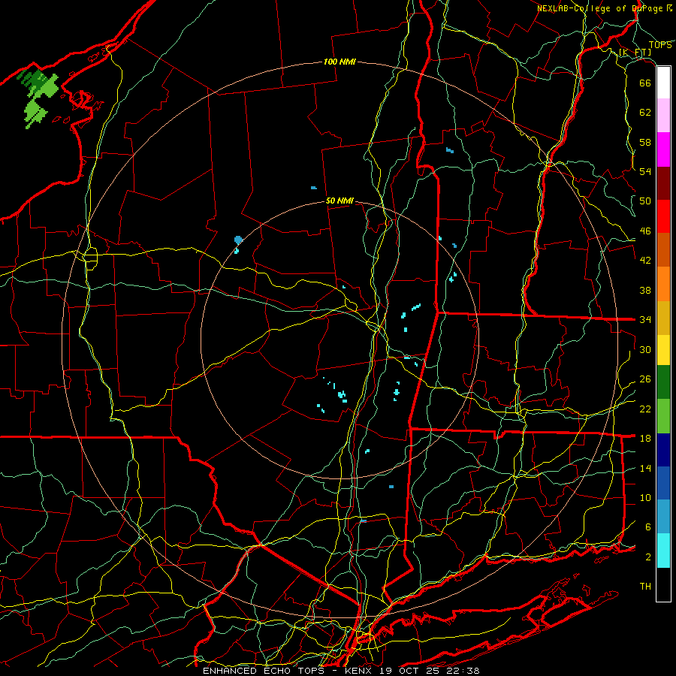Click the "100 NMI" range ring label
676x676 pixels.
coord(340,62)
